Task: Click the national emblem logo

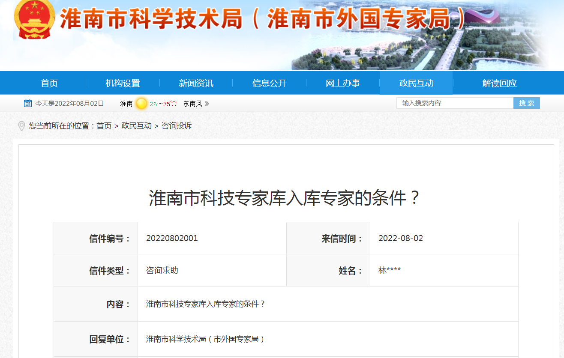Action: [34, 19]
